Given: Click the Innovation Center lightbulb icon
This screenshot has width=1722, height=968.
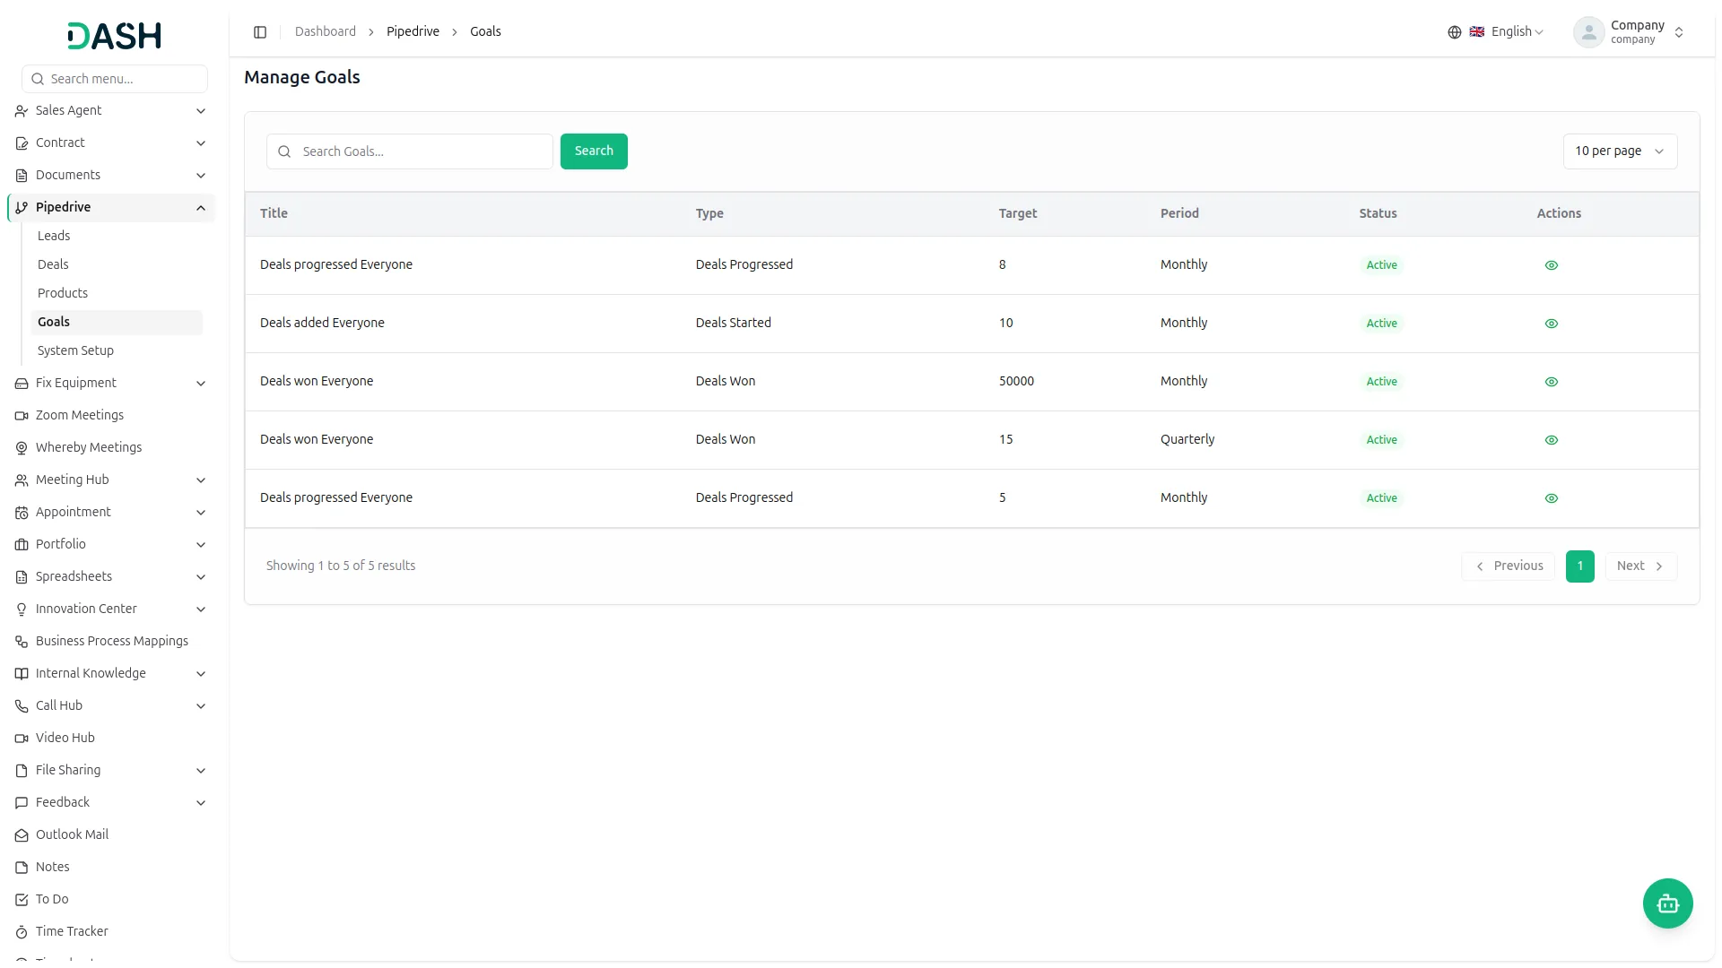Looking at the screenshot, I should click(22, 609).
